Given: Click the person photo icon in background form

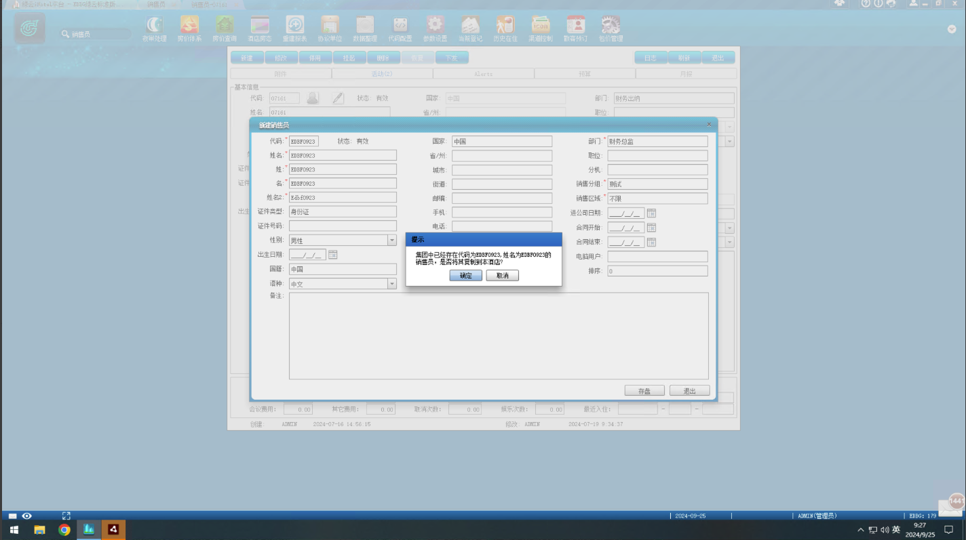Looking at the screenshot, I should [x=313, y=98].
